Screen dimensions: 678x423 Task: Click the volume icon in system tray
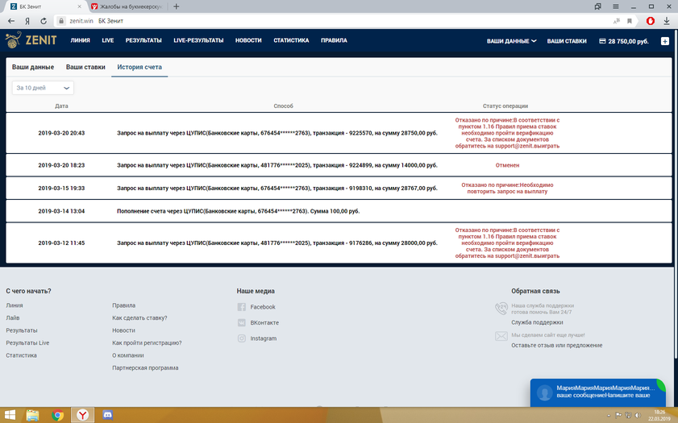pyautogui.click(x=638, y=415)
